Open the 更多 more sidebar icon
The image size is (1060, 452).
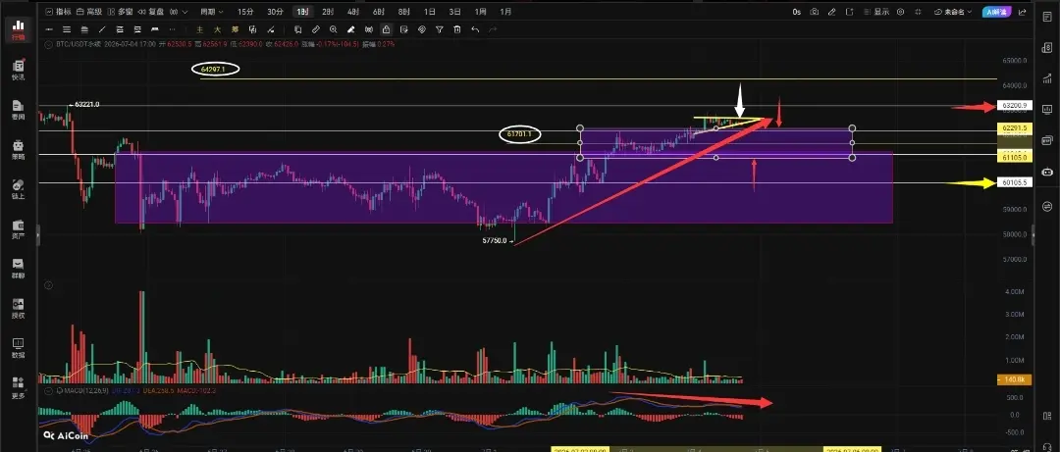(x=19, y=387)
